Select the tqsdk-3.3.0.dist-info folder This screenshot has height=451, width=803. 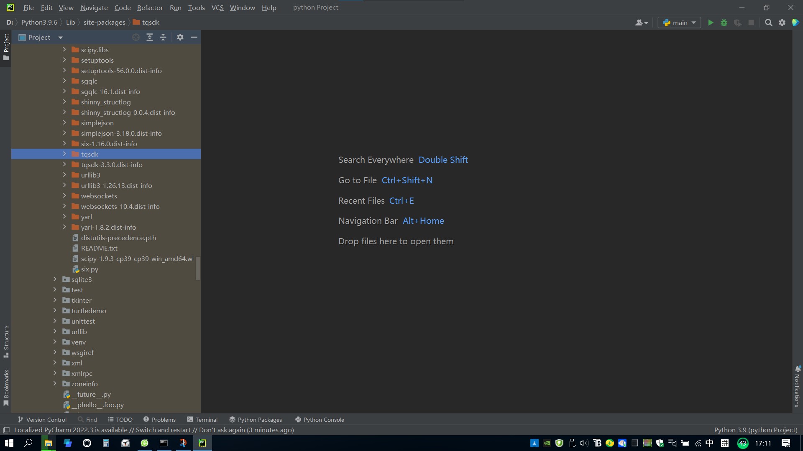point(112,165)
